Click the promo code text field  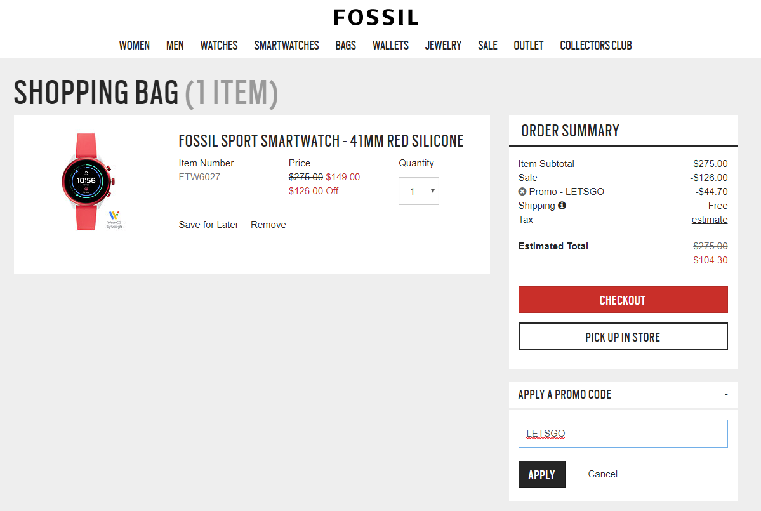623,434
